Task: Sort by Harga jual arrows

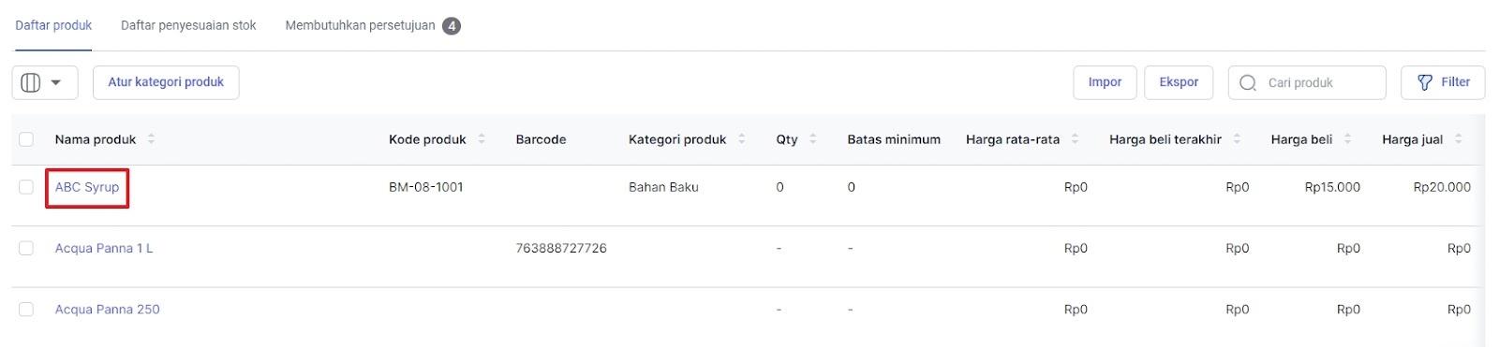Action: (x=1459, y=138)
